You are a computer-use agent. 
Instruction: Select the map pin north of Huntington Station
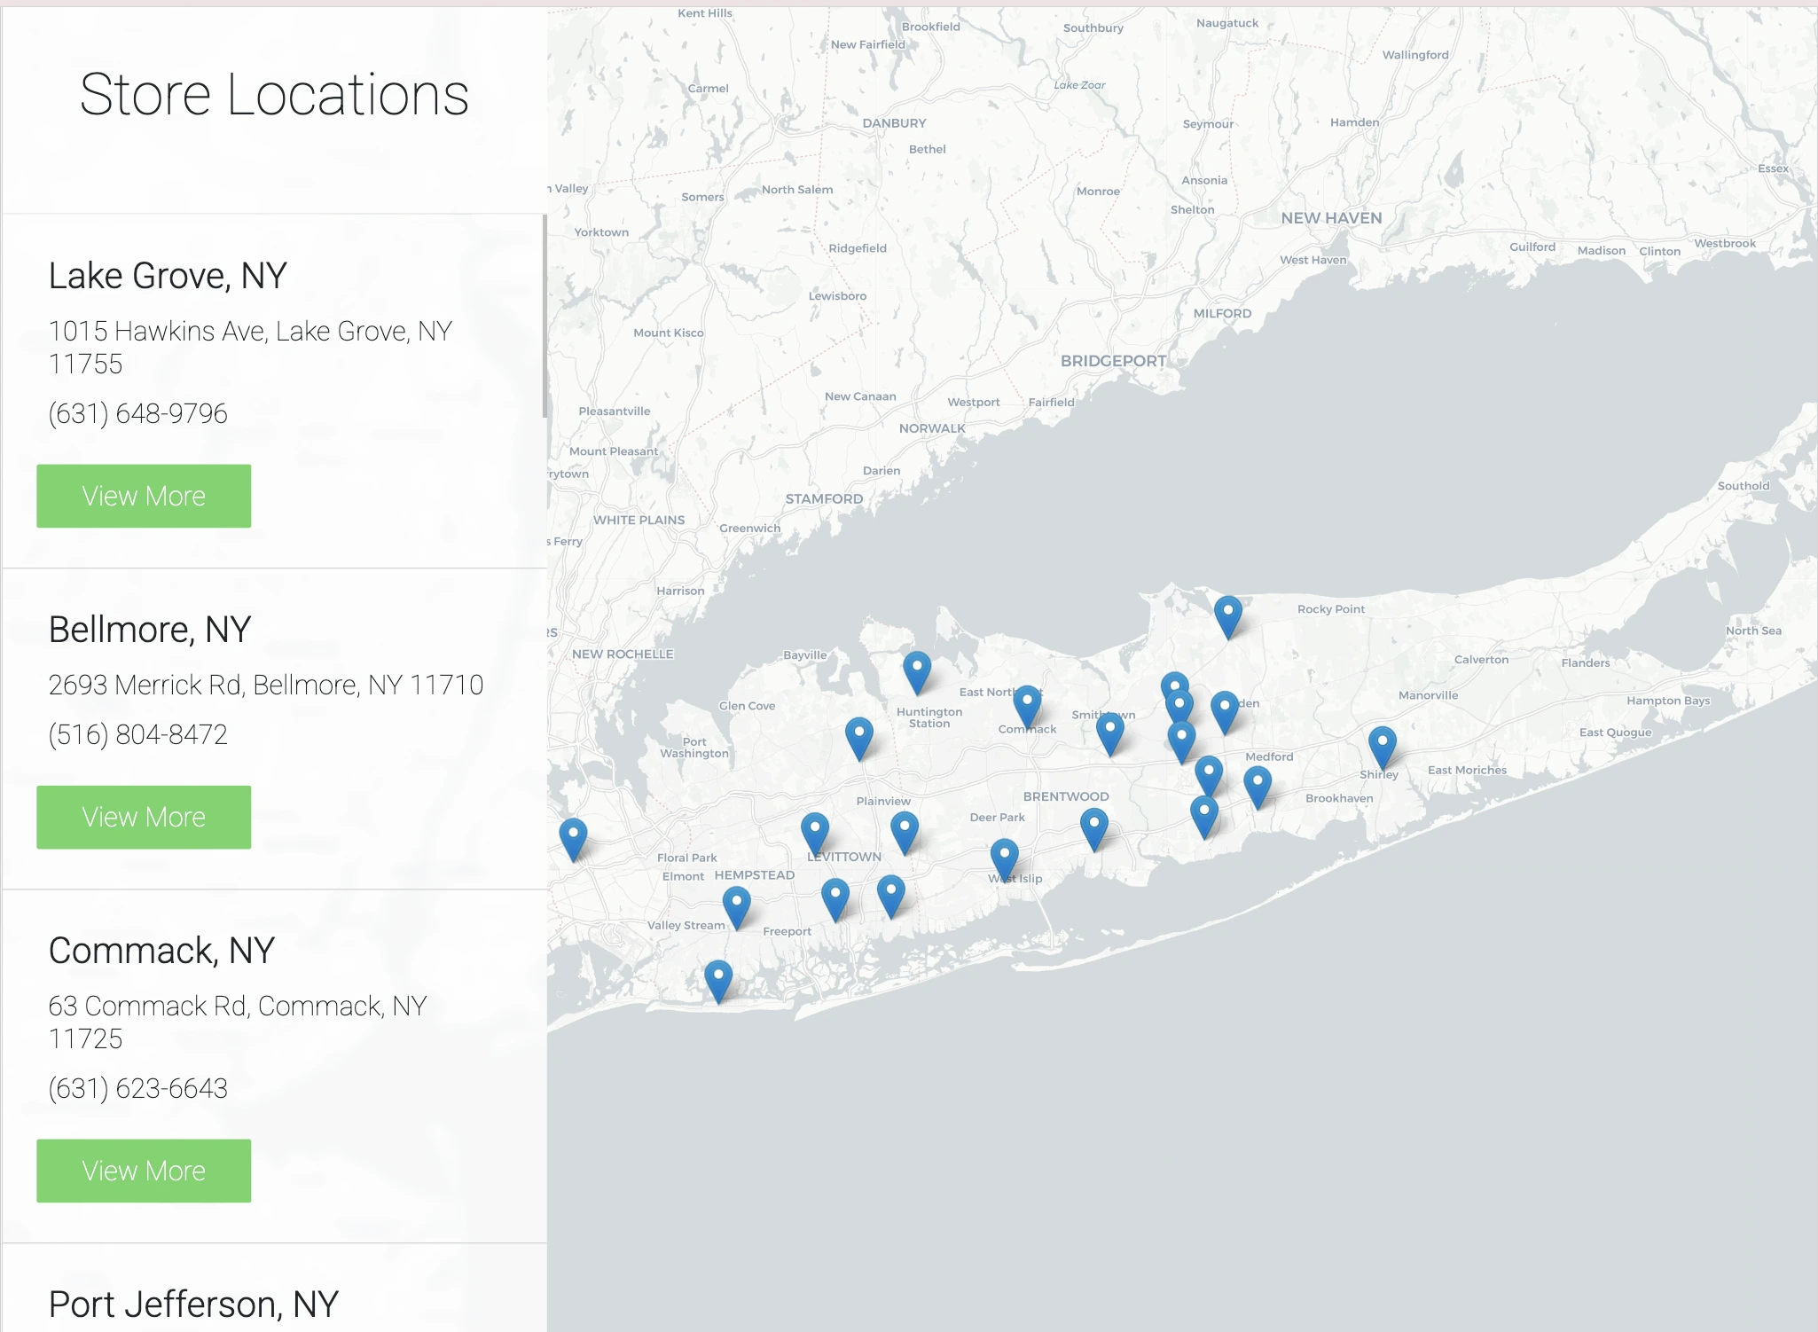(x=917, y=670)
